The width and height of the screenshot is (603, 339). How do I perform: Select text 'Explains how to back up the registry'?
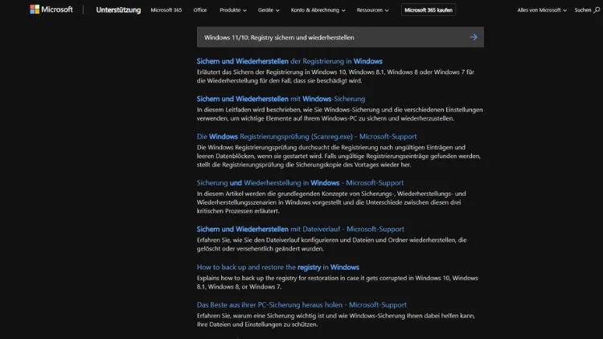337,283
